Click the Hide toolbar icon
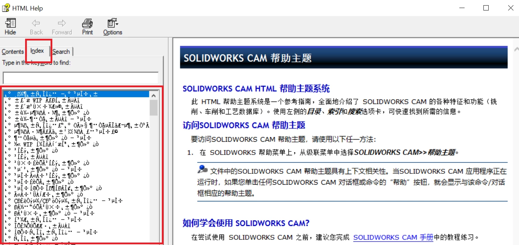The image size is (519, 245). [10, 27]
